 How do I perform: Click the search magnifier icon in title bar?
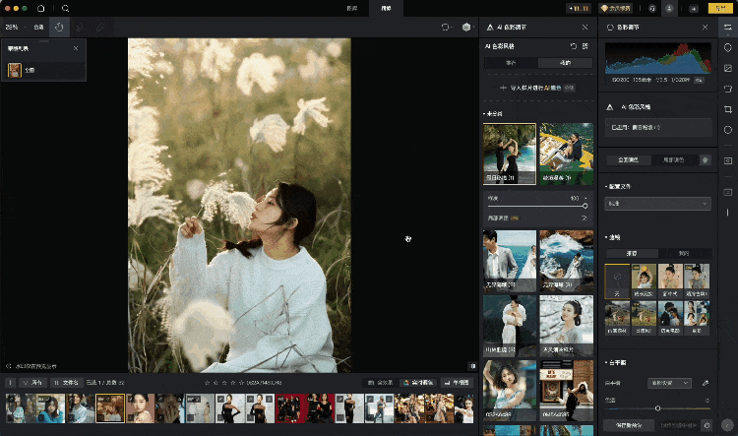click(65, 8)
